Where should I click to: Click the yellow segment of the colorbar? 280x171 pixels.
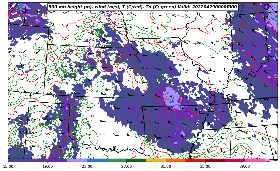156,160
